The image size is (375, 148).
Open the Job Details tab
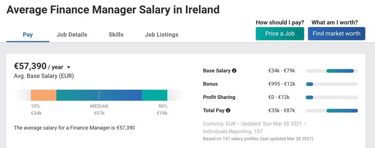[72, 35]
